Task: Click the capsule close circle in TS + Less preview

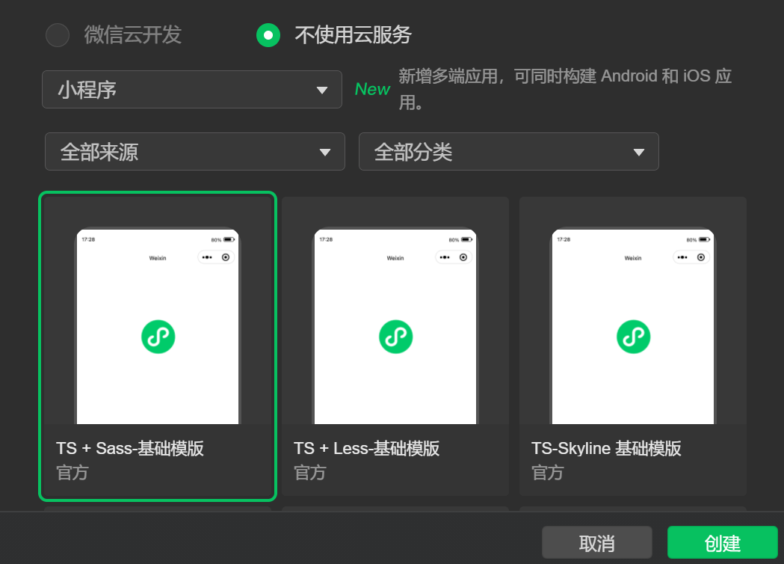Action: 463,257
